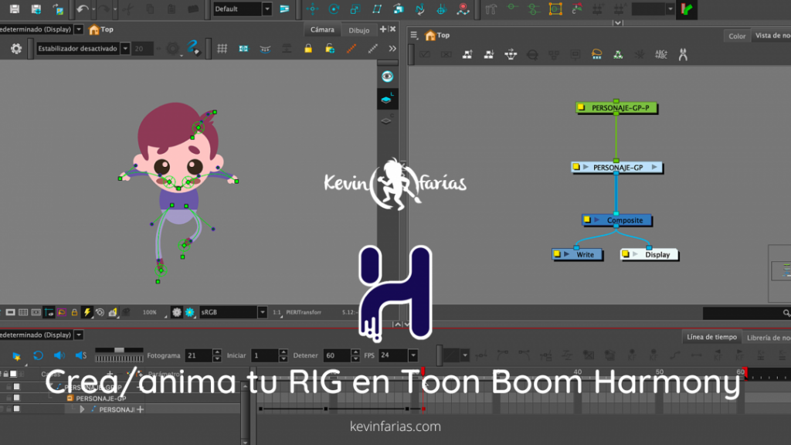The width and height of the screenshot is (791, 445).
Task: Switch to the Color tab
Action: point(737,36)
